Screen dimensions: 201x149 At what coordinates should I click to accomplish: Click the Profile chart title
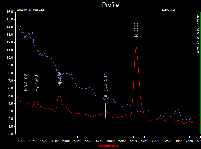click(x=110, y=5)
